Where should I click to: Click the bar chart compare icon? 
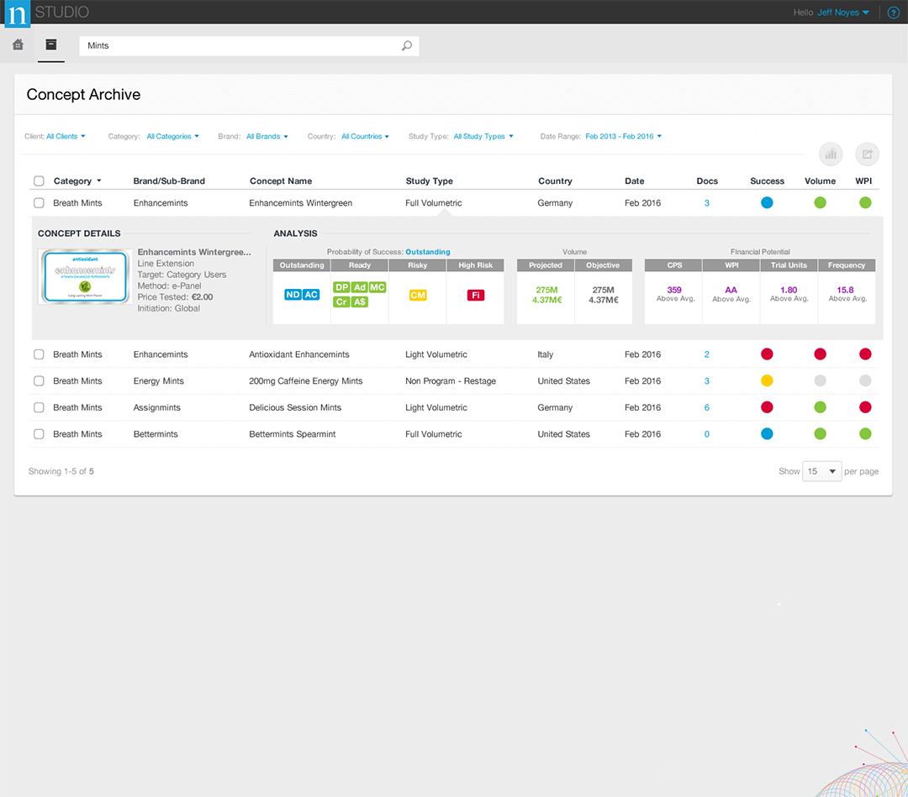(x=831, y=154)
